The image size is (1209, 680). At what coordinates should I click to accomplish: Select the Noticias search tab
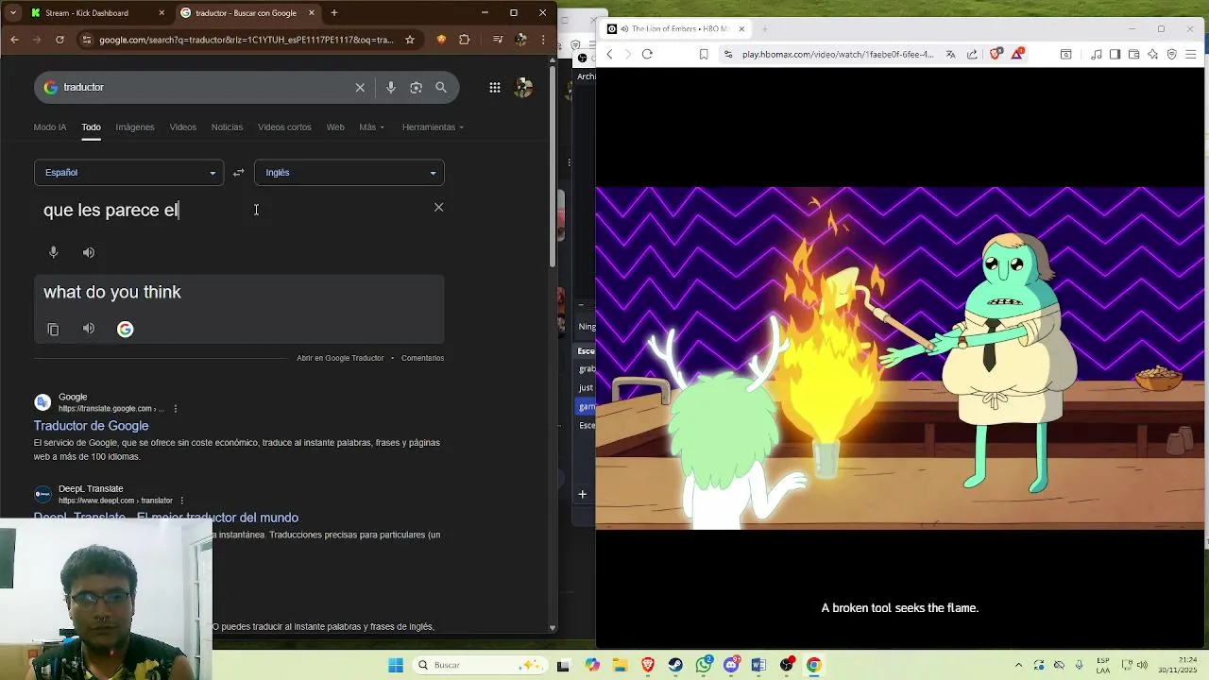(x=227, y=127)
